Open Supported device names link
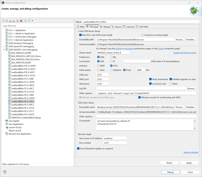This screenshot has height=177, width=202. 185,53
